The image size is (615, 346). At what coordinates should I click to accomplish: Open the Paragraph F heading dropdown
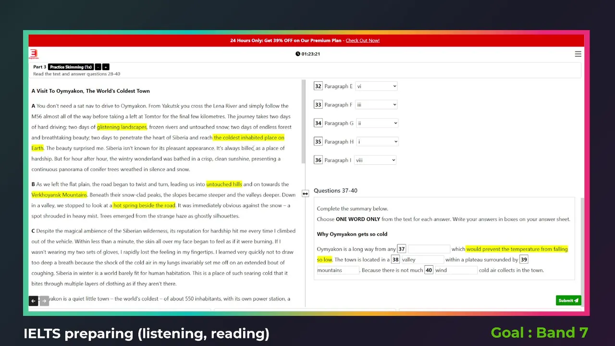pos(376,105)
